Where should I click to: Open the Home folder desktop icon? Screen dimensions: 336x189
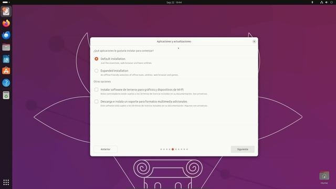click(324, 178)
